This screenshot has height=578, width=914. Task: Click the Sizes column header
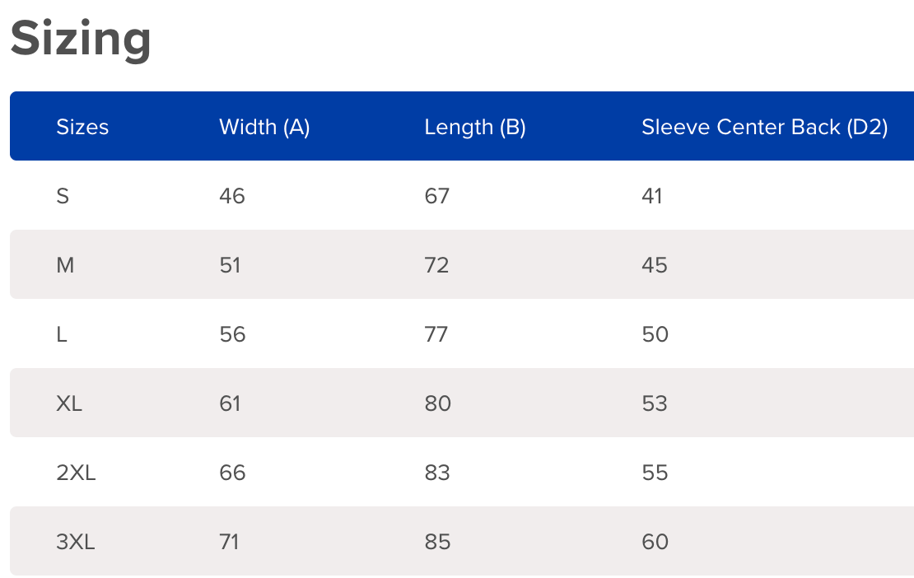(82, 127)
